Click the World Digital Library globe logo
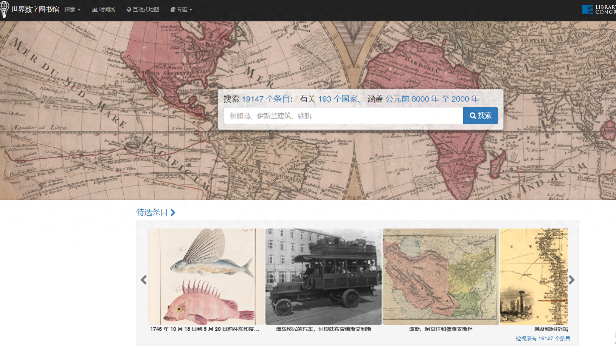The image size is (616, 346). pyautogui.click(x=4, y=9)
